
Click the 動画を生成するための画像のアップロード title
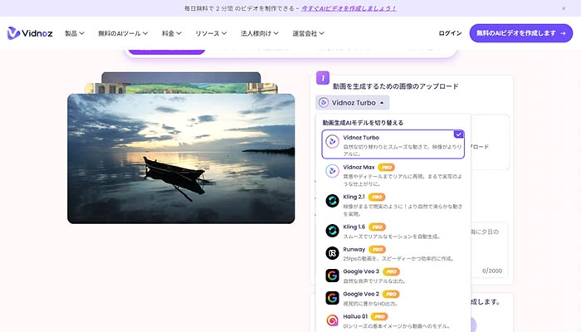[395, 86]
